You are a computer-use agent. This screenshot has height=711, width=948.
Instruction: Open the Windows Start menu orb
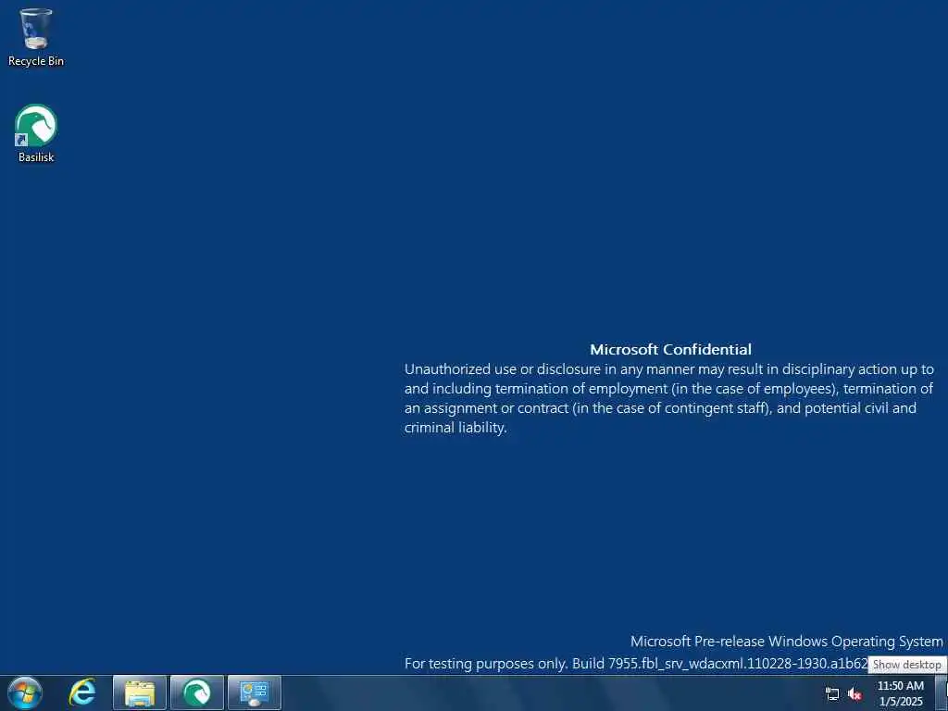tap(25, 692)
